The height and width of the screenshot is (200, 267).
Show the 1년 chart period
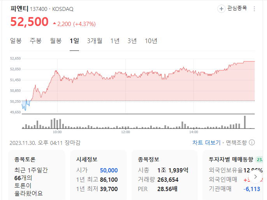click(115, 41)
